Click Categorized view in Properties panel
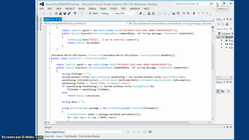The height and width of the screenshot is (140, 249). pyautogui.click(x=218, y=91)
